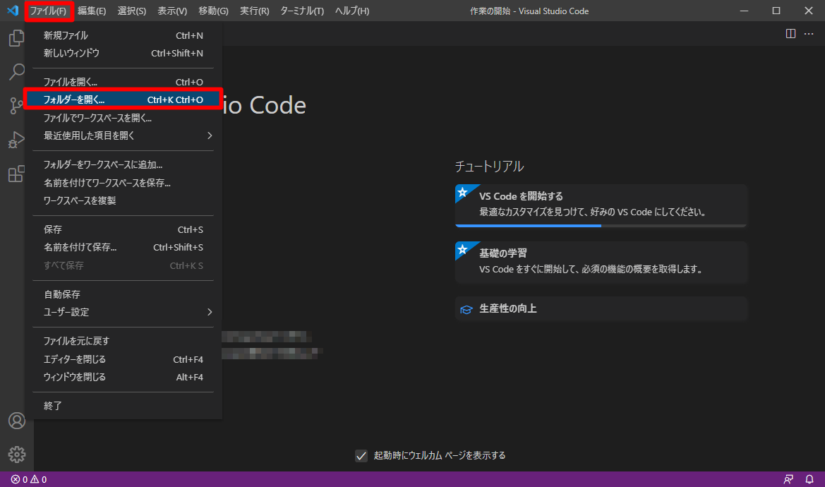Image resolution: width=825 pixels, height=487 pixels.
Task: Click the graduation cap icon for 生産性の向上
Action: coord(466,309)
